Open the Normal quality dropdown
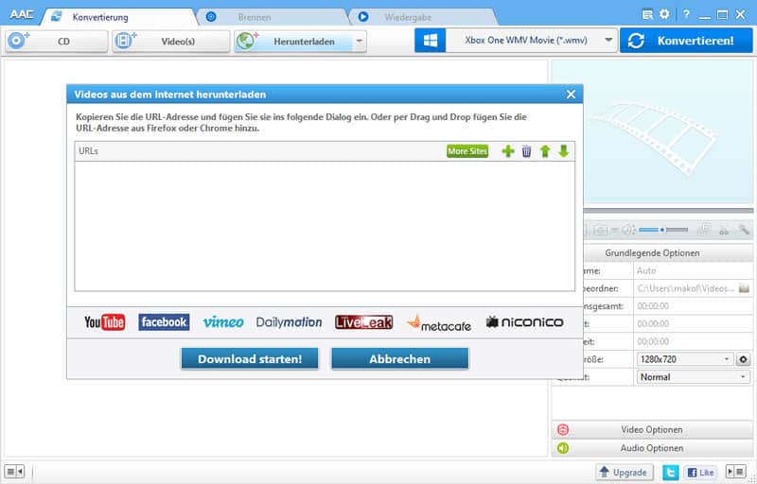This screenshot has height=484, width=757. point(694,377)
